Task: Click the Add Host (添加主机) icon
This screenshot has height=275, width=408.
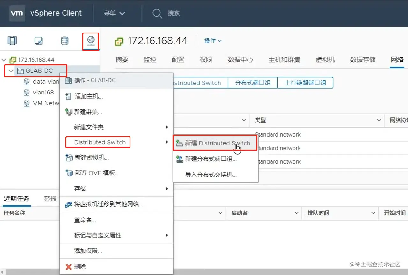Action: 68,96
